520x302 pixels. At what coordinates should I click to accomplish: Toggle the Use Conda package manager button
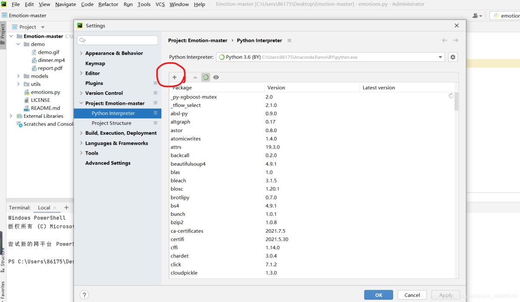206,77
